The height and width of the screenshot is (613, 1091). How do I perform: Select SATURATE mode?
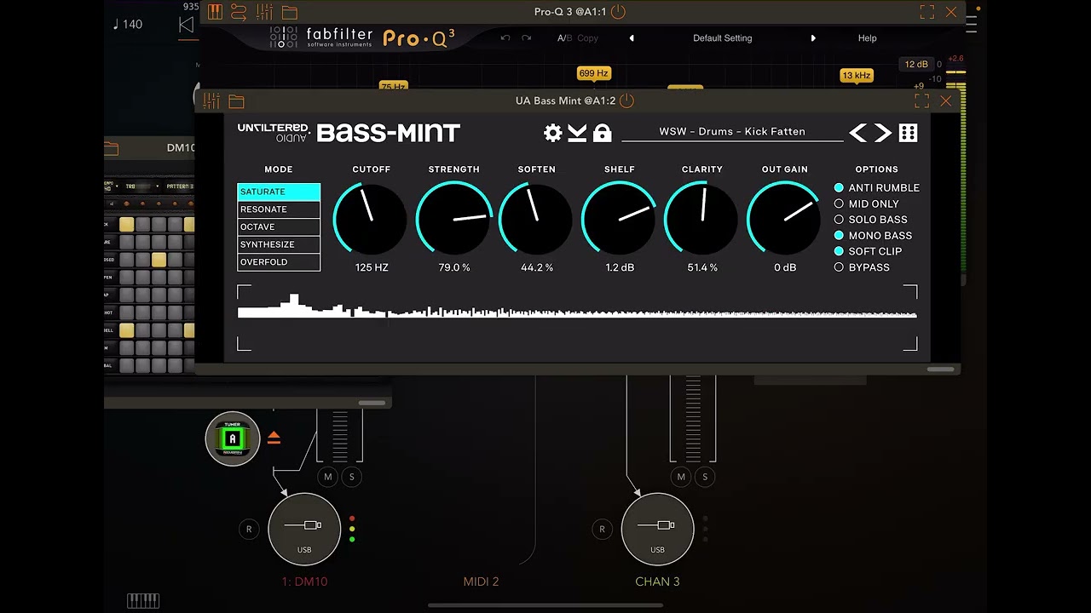279,192
